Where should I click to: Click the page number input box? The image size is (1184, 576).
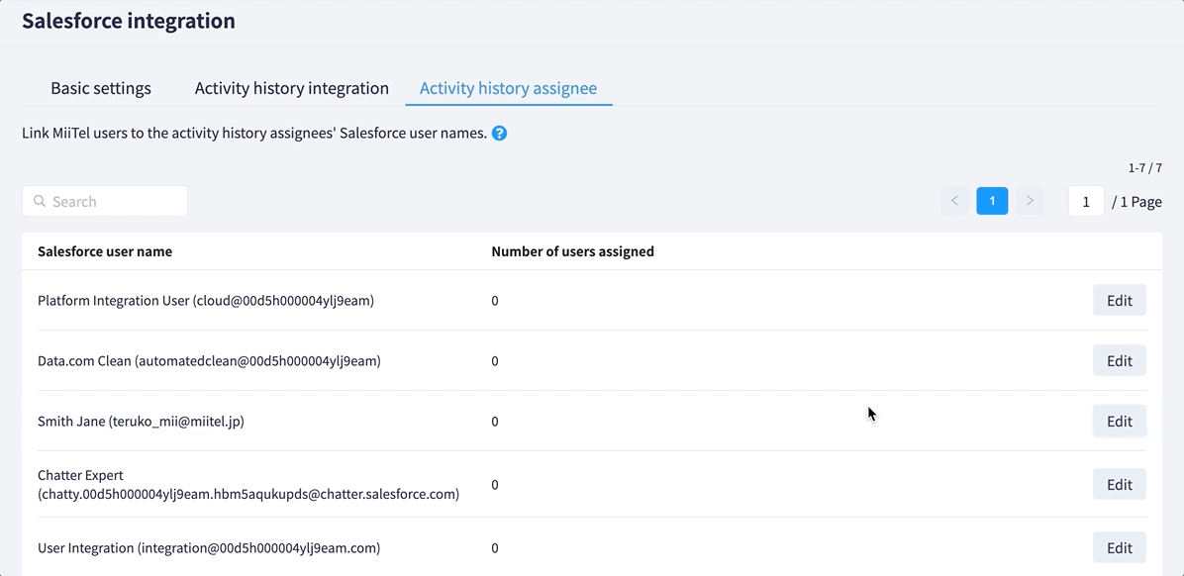click(1086, 202)
